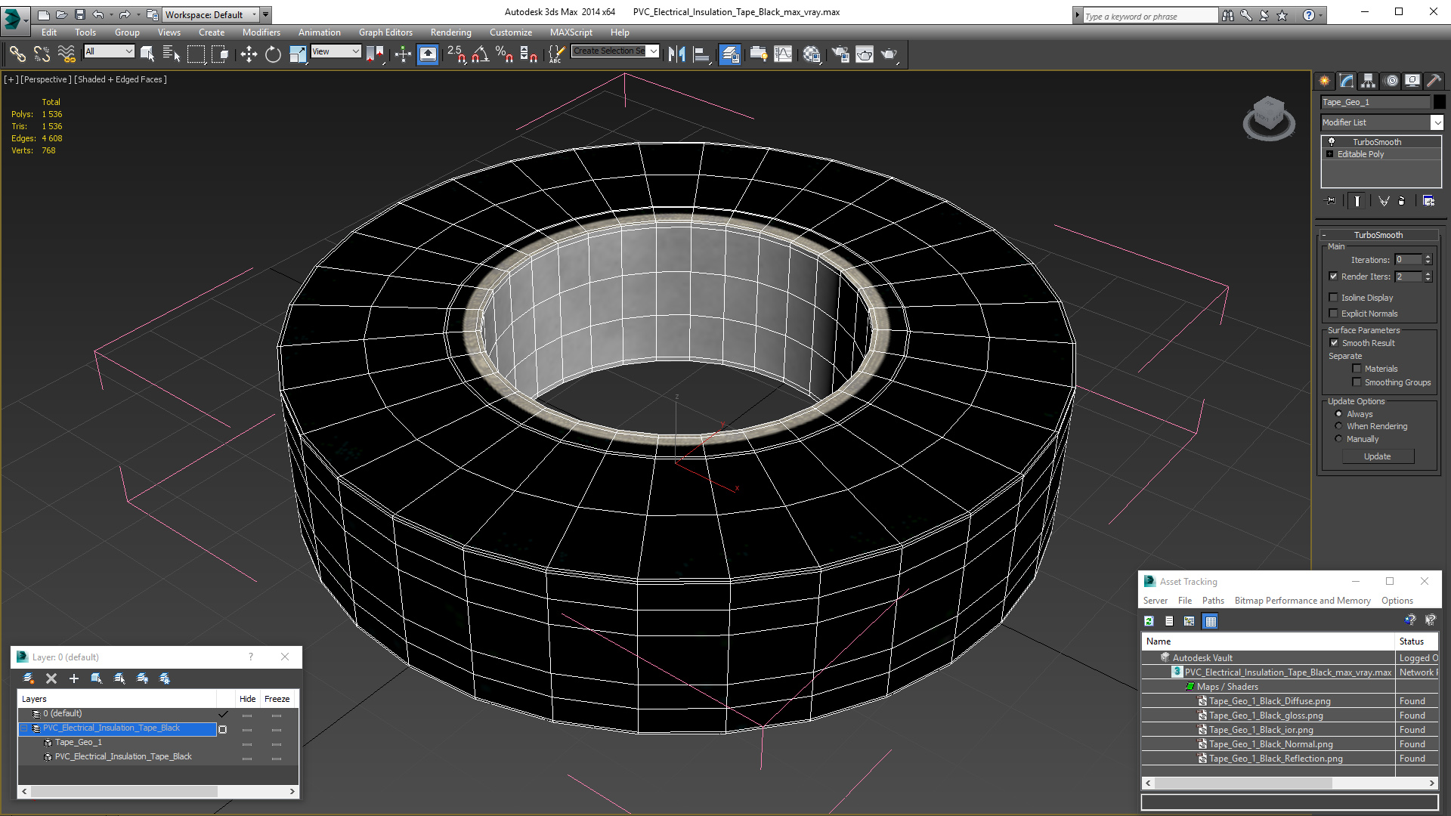Open the Curve Editor

point(783,54)
